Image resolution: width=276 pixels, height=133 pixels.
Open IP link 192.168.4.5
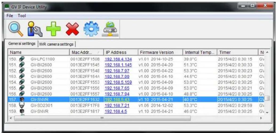click(x=116, y=111)
